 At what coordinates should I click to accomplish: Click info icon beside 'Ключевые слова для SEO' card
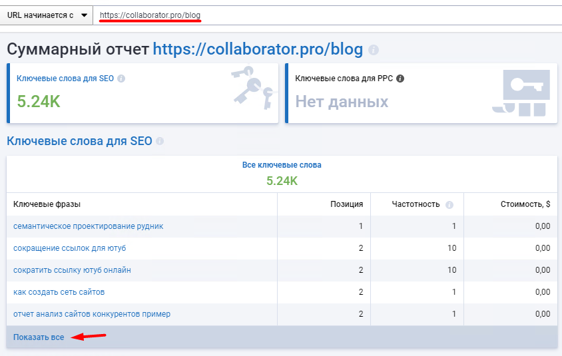point(121,78)
